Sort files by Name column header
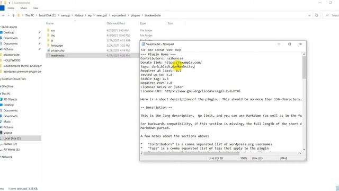Viewport: 339px width, 191px height. coord(50,23)
